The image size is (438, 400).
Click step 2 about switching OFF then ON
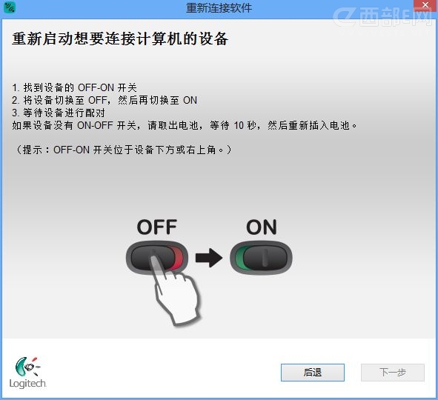coord(104,100)
